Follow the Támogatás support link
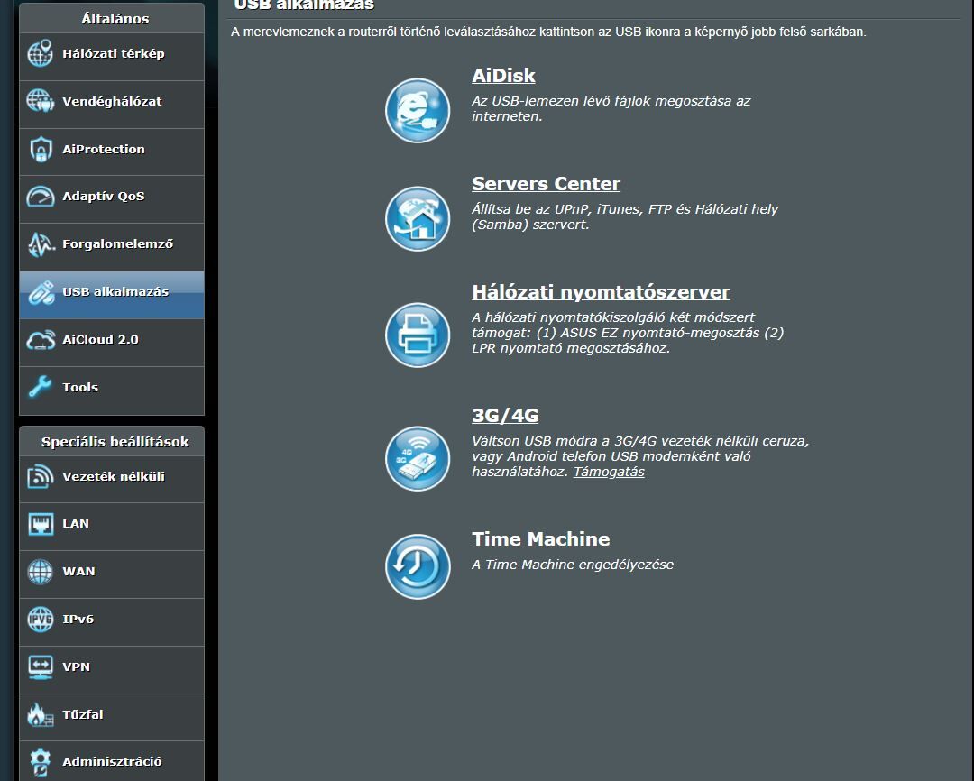974x781 pixels. click(x=609, y=472)
